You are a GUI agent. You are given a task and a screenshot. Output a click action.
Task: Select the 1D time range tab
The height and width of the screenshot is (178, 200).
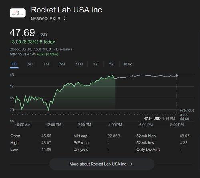coord(14,64)
